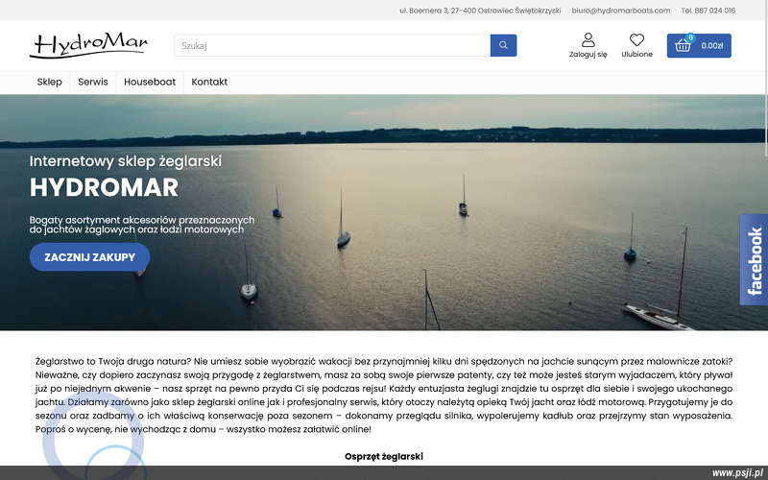
Task: Open the Zaloguj się user icon
Action: [588, 45]
